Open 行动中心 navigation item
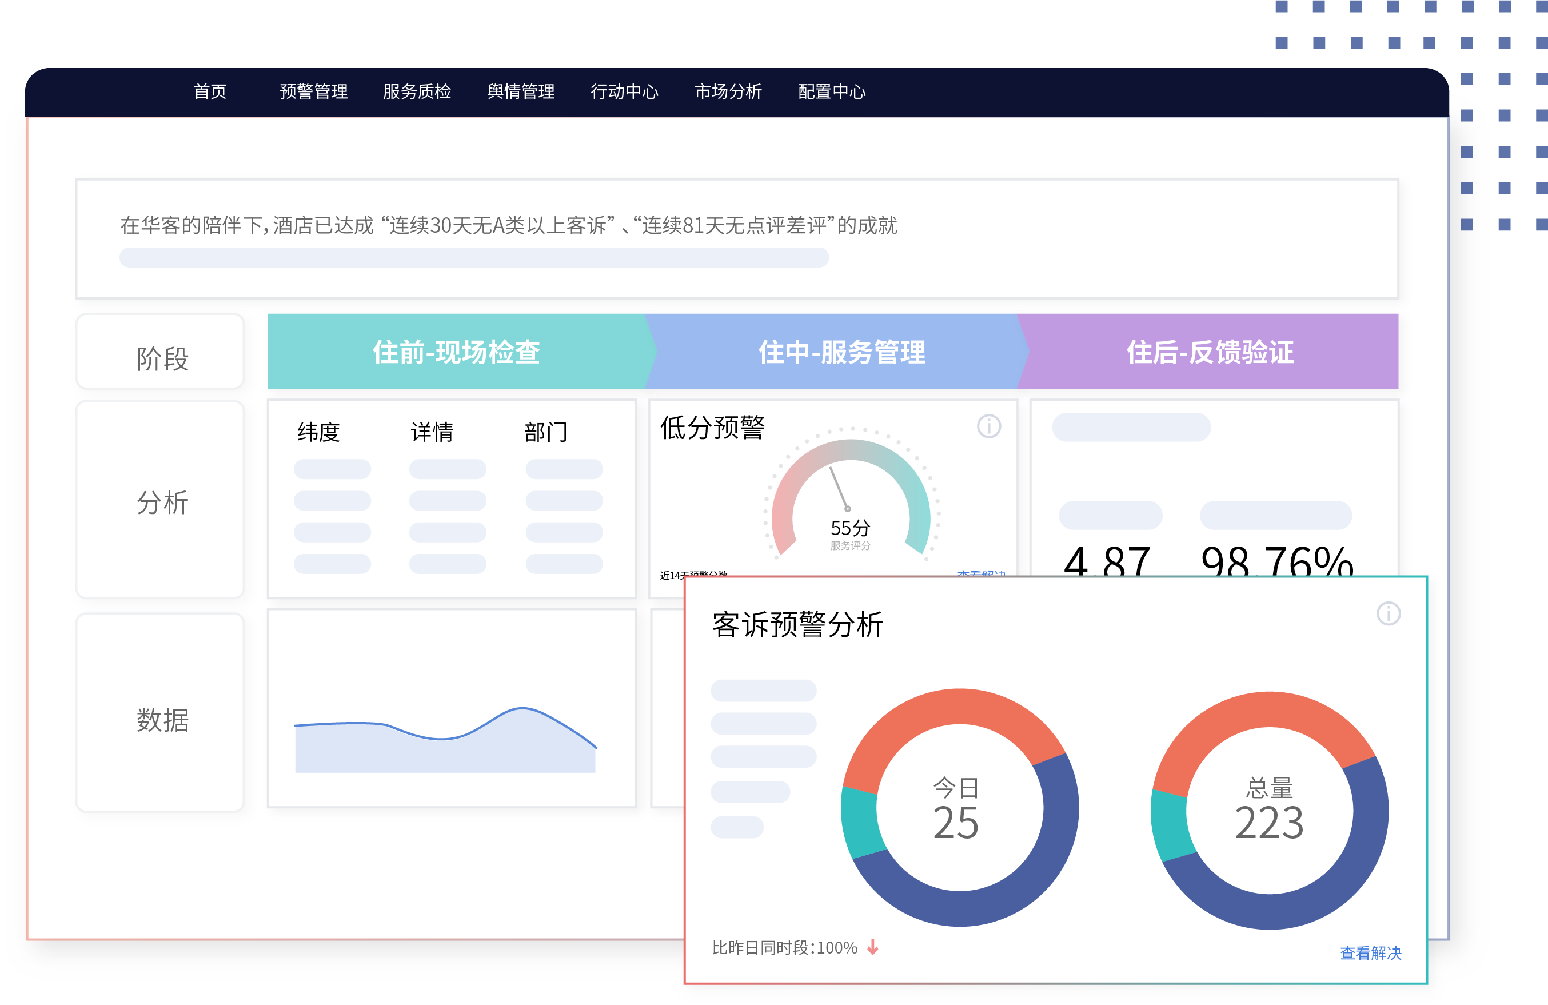This screenshot has height=1005, width=1548. 624,91
